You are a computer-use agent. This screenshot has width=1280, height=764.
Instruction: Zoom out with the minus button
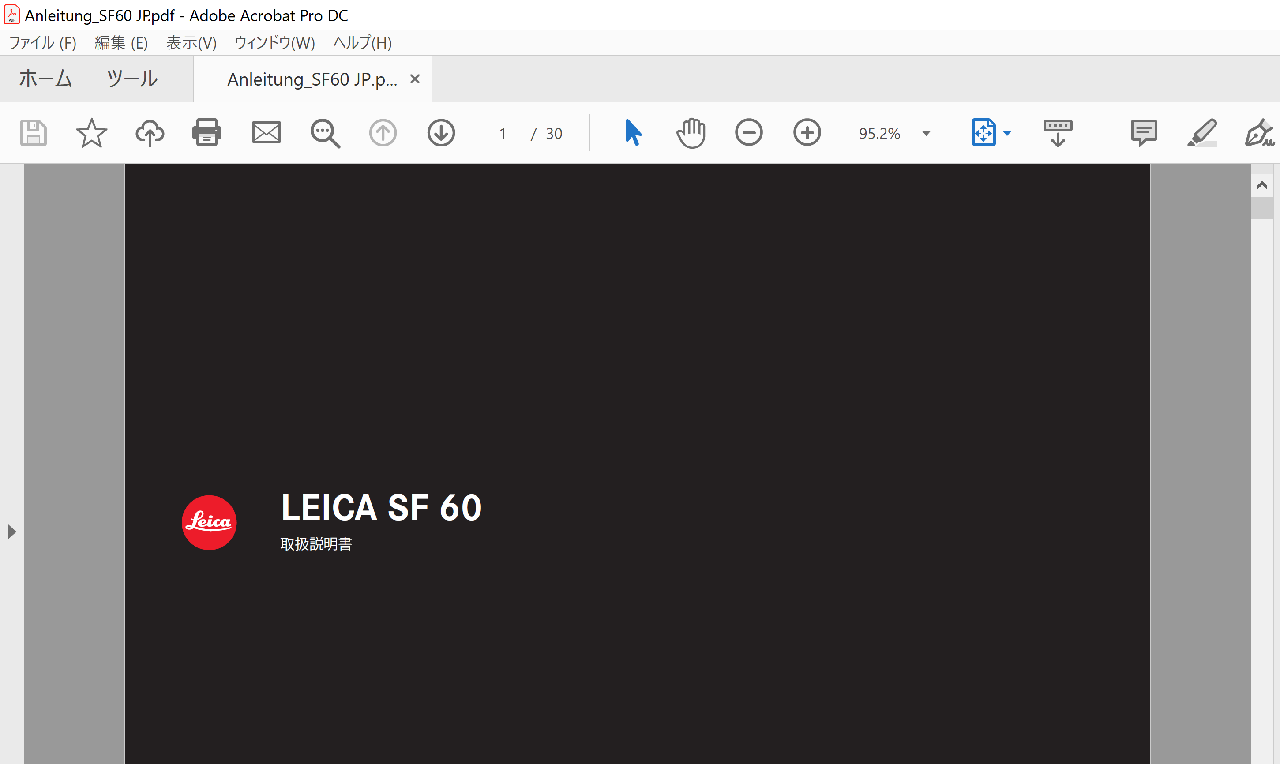pos(749,133)
